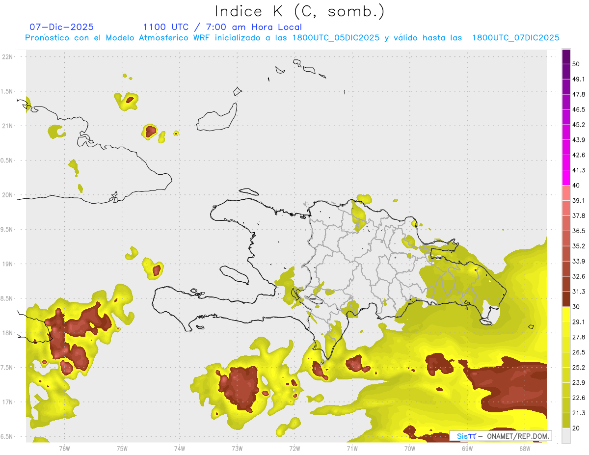This screenshot has height=455, width=589.
Task: Click the colorbar value label 29.1
Action: tap(578, 322)
